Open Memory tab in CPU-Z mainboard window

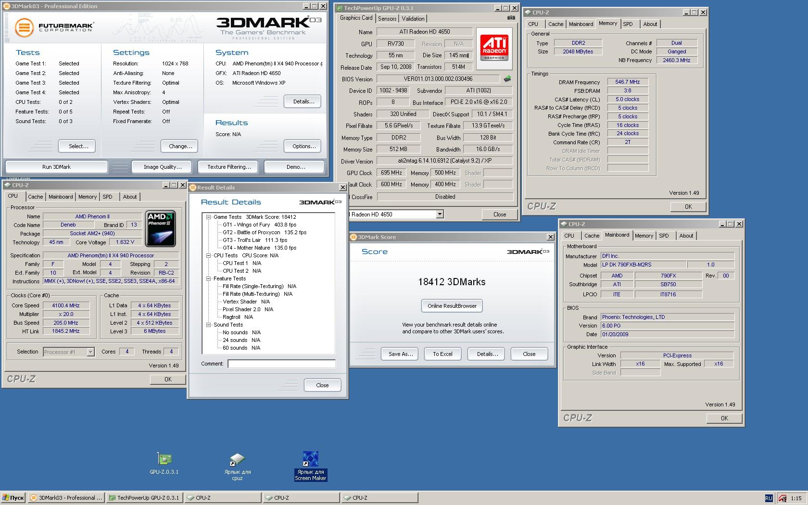pyautogui.click(x=644, y=236)
